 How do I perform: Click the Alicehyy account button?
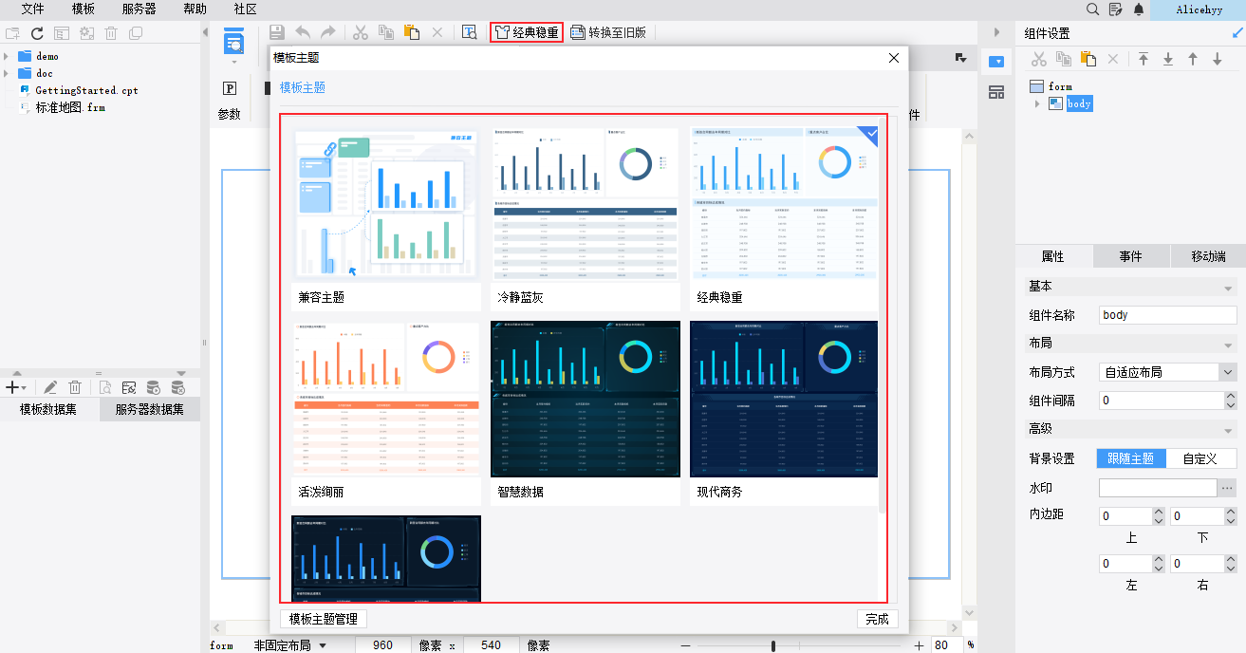[1198, 9]
